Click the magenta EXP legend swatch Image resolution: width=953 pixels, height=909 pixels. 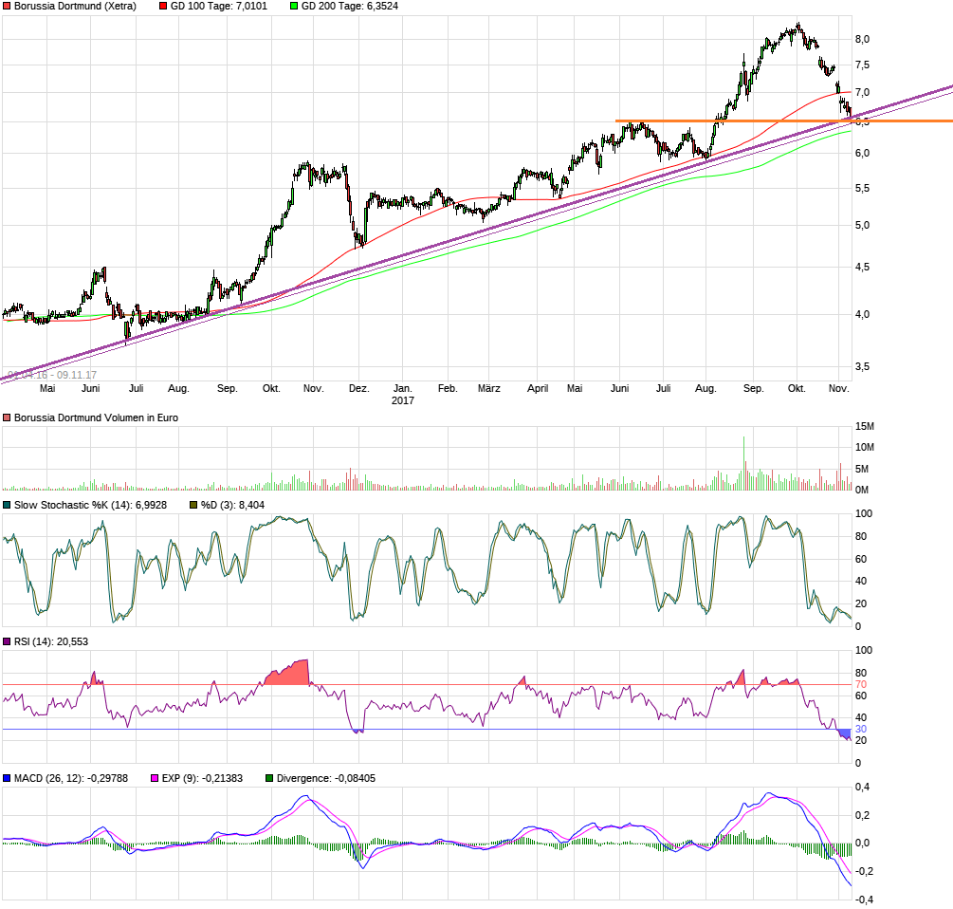pyautogui.click(x=155, y=778)
